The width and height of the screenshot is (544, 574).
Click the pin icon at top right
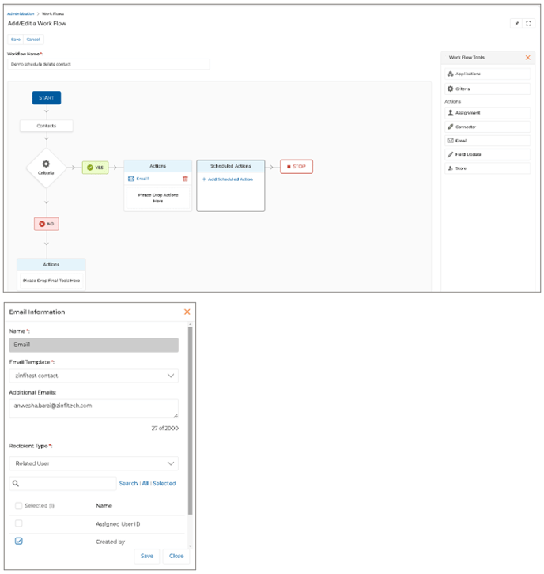click(517, 24)
